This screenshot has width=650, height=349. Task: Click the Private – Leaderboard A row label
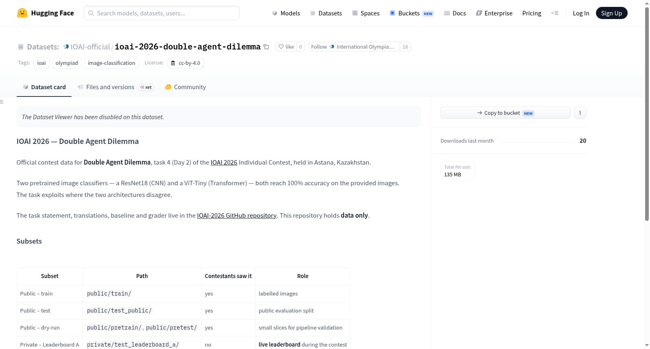click(x=50, y=345)
